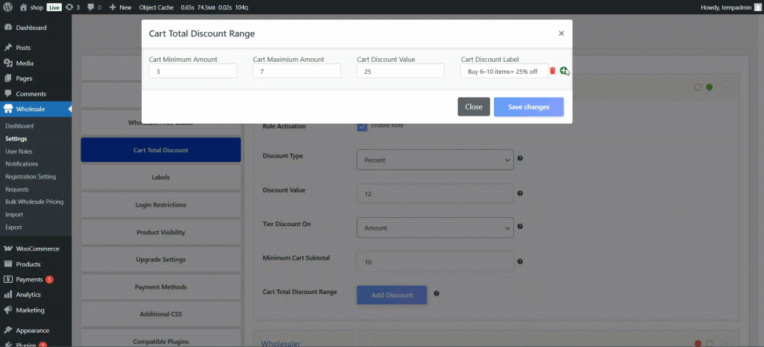This screenshot has width=764, height=347.
Task: Open the Discount Type dropdown
Action: (x=435, y=160)
